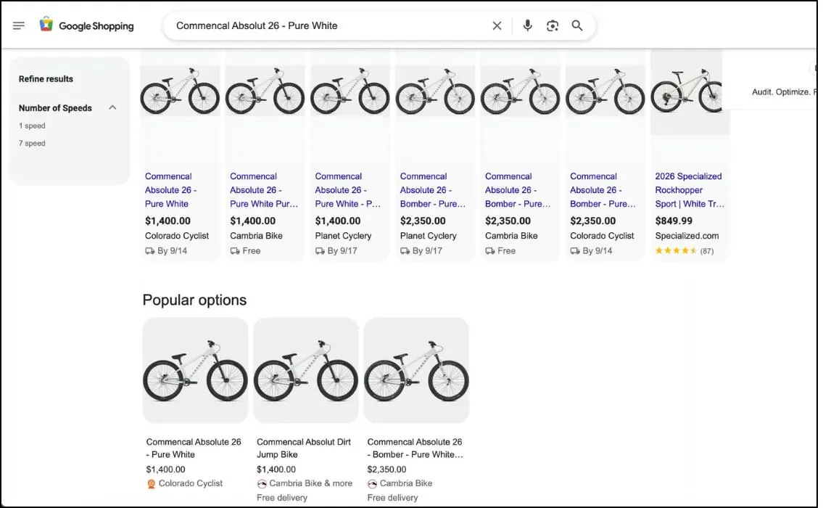Viewport: 823px width, 508px height.
Task: Click the Colorado Cyclist store icon in Popular options
Action: pos(151,484)
